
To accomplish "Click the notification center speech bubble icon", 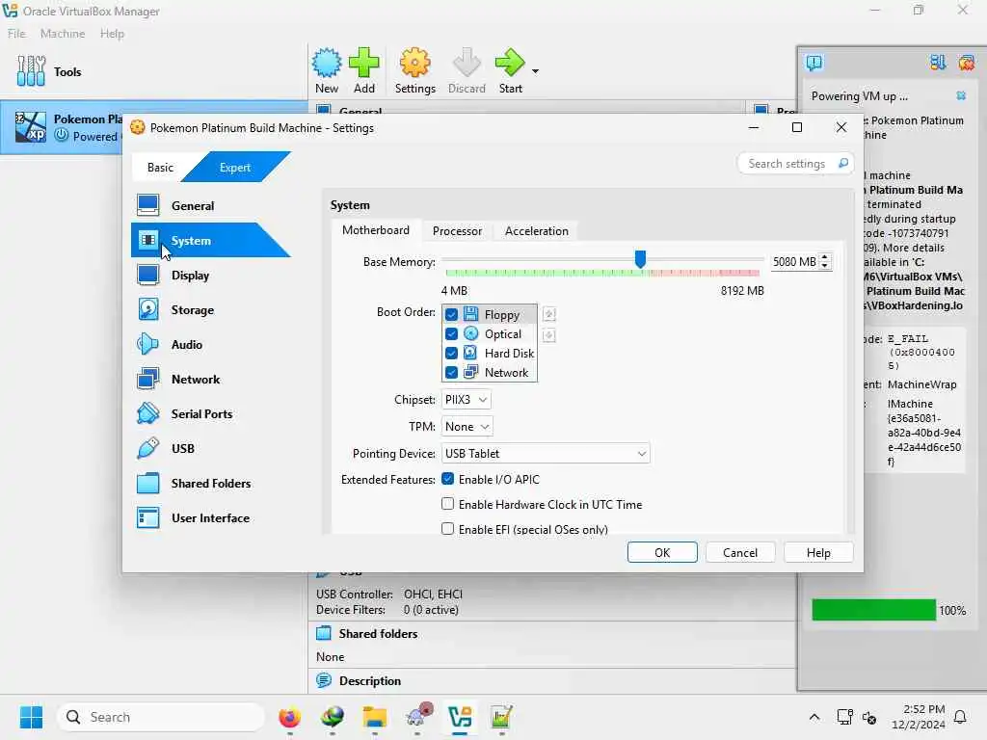I will pos(814,63).
